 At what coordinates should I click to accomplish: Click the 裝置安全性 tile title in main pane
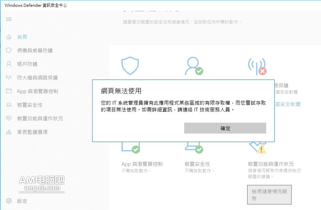pos(197,164)
